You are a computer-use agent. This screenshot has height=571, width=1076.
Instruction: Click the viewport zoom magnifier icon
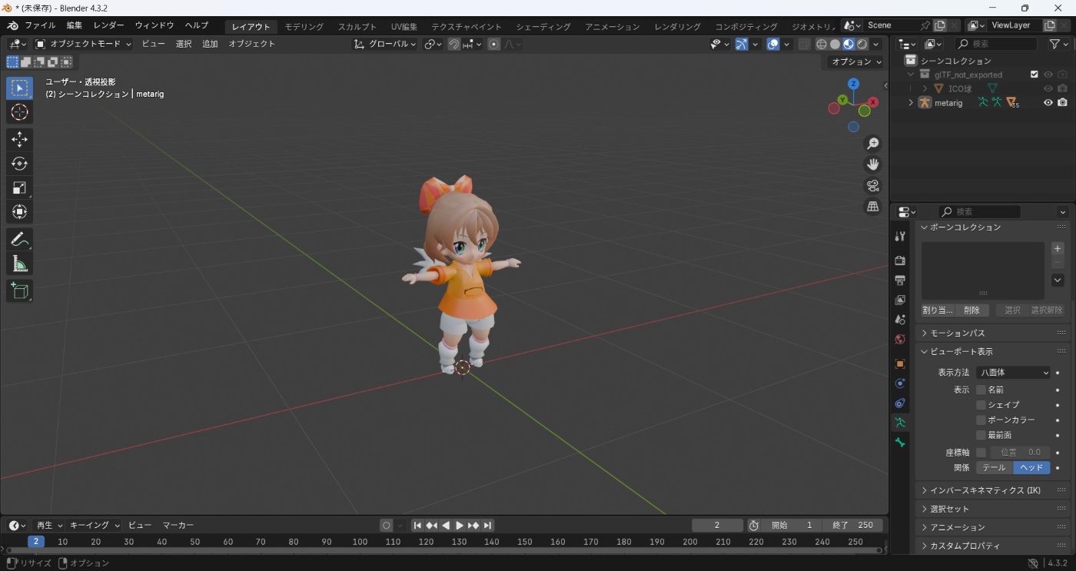coord(873,144)
